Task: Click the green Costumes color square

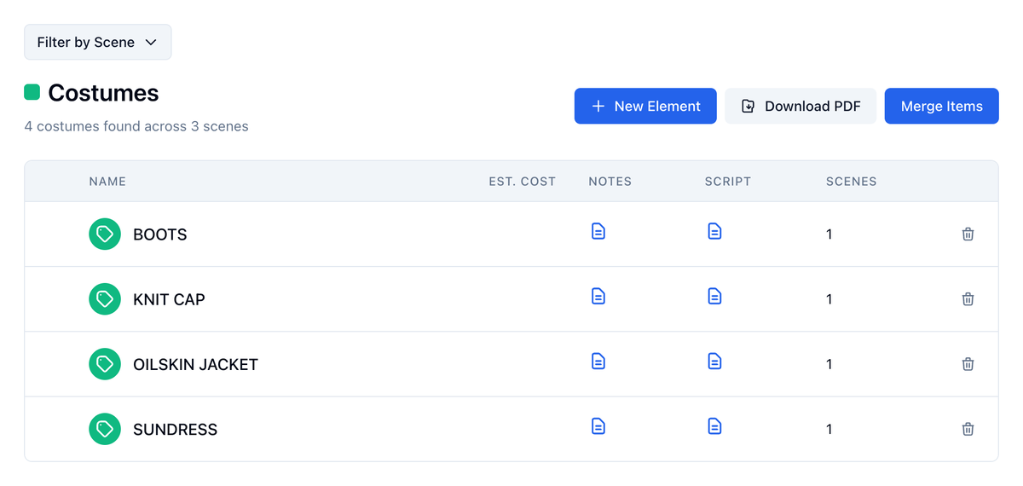Action: point(32,92)
